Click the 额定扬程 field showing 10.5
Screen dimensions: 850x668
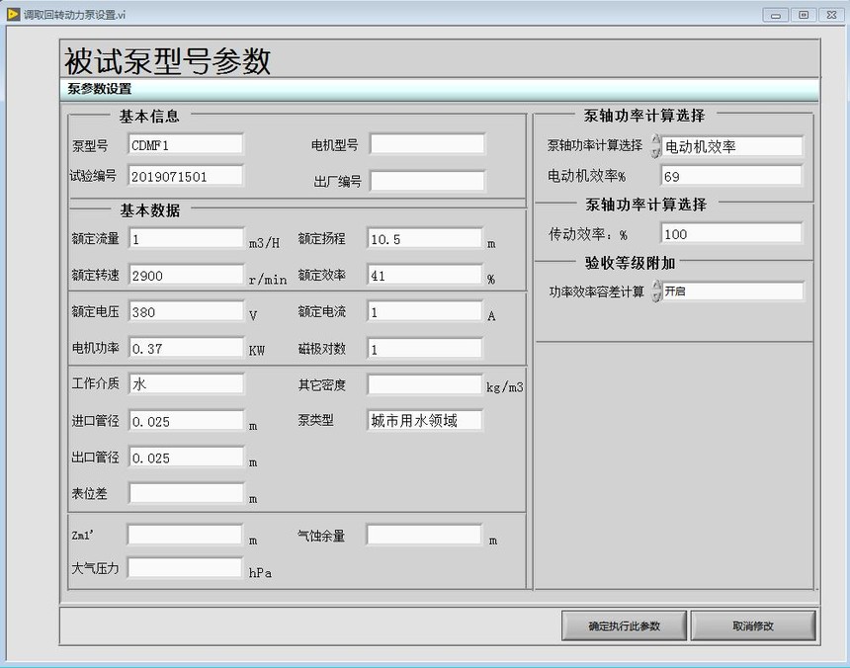[x=424, y=239]
